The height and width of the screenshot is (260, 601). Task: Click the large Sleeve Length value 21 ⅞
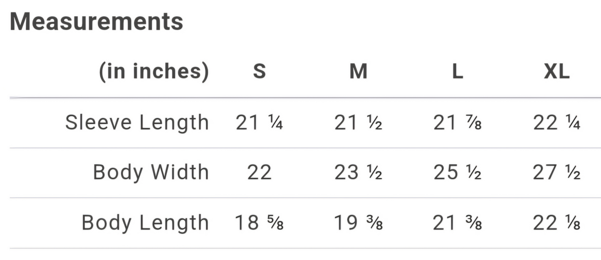(x=457, y=123)
